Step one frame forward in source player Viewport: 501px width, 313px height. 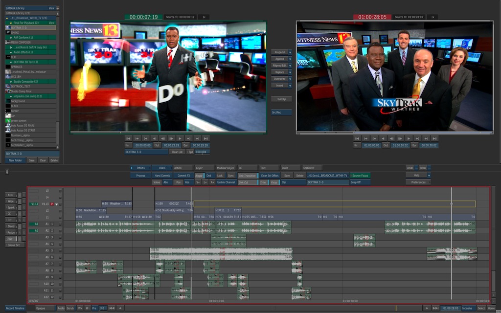point(172,138)
